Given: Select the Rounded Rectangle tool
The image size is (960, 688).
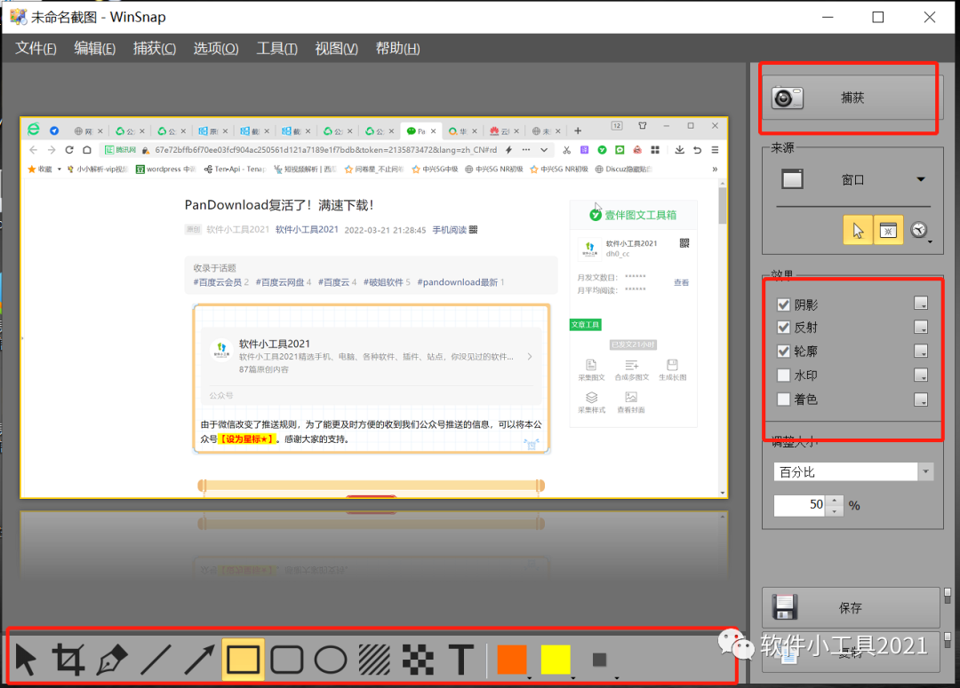Looking at the screenshot, I should click(x=286, y=660).
